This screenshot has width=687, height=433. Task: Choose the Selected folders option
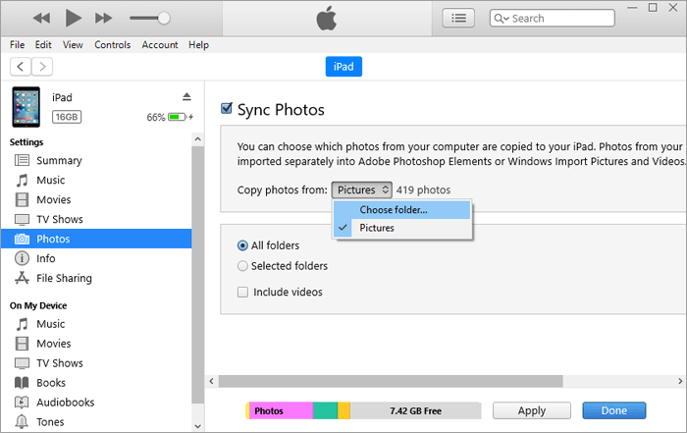(243, 265)
